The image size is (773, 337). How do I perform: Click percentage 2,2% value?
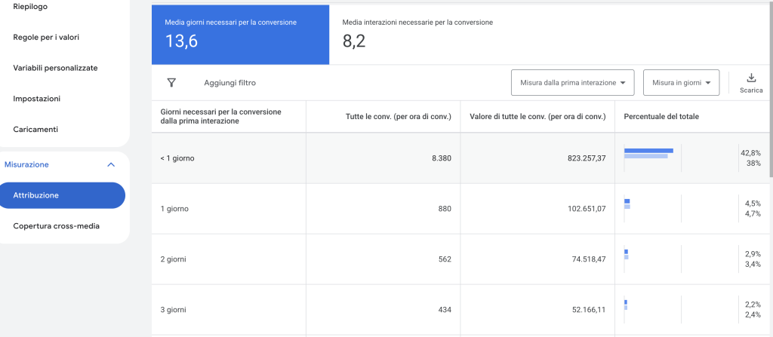point(753,305)
